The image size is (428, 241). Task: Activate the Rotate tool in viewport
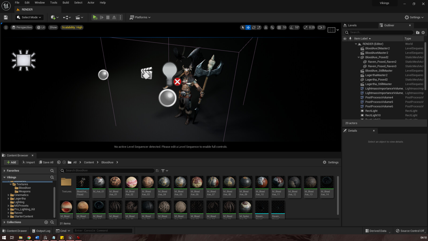click(x=254, y=27)
